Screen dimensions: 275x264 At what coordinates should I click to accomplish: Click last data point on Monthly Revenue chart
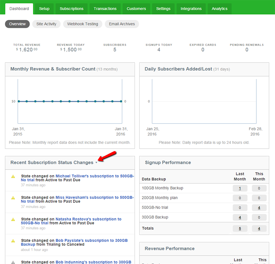[x=121, y=101]
